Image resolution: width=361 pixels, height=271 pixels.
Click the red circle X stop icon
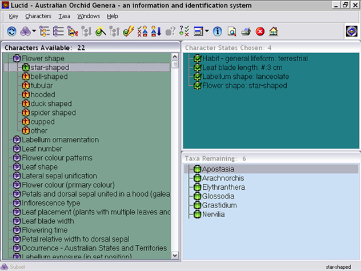[260, 31]
